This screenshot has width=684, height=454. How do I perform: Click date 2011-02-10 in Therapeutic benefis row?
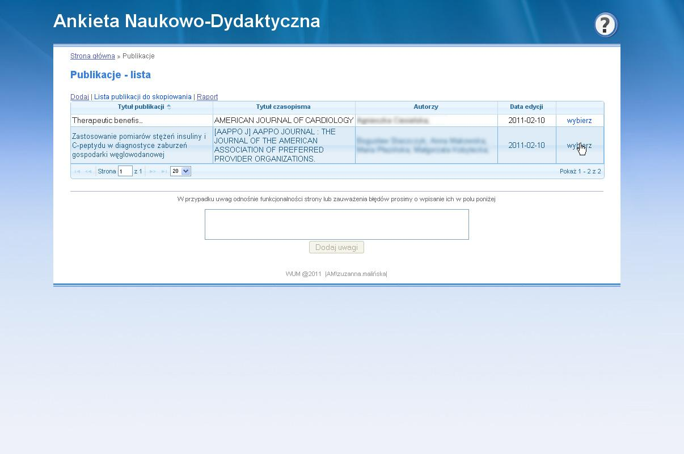[526, 121]
